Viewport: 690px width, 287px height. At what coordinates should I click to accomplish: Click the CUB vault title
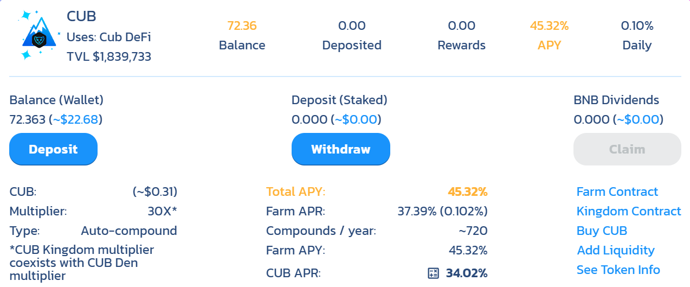[81, 16]
